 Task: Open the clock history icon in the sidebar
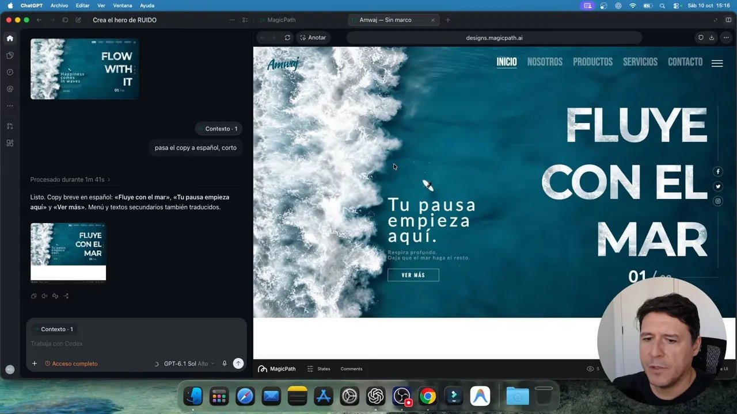click(10, 72)
